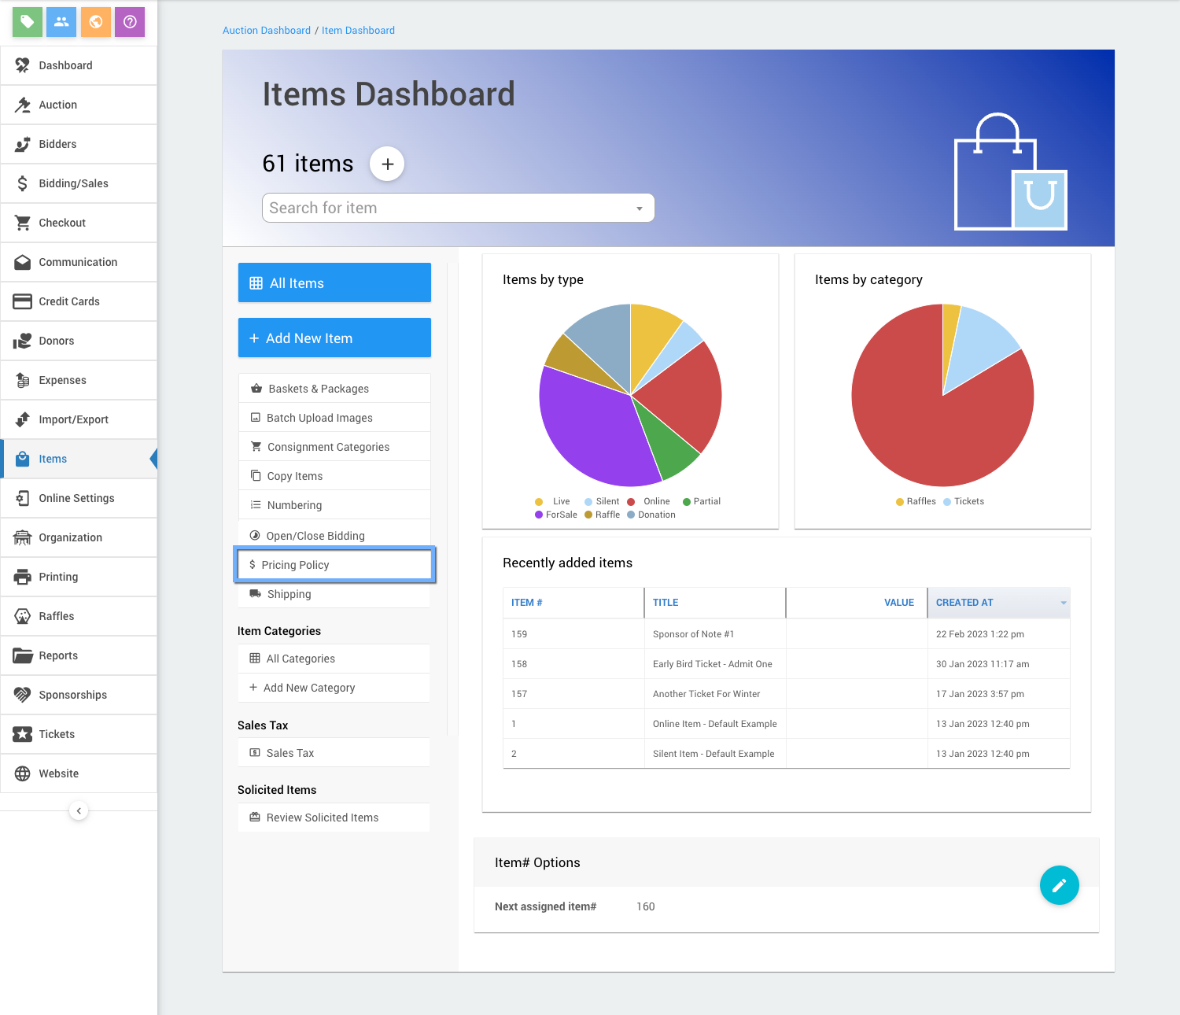
Task: Follow the Auction Dashboard breadcrumb link
Action: pyautogui.click(x=267, y=31)
